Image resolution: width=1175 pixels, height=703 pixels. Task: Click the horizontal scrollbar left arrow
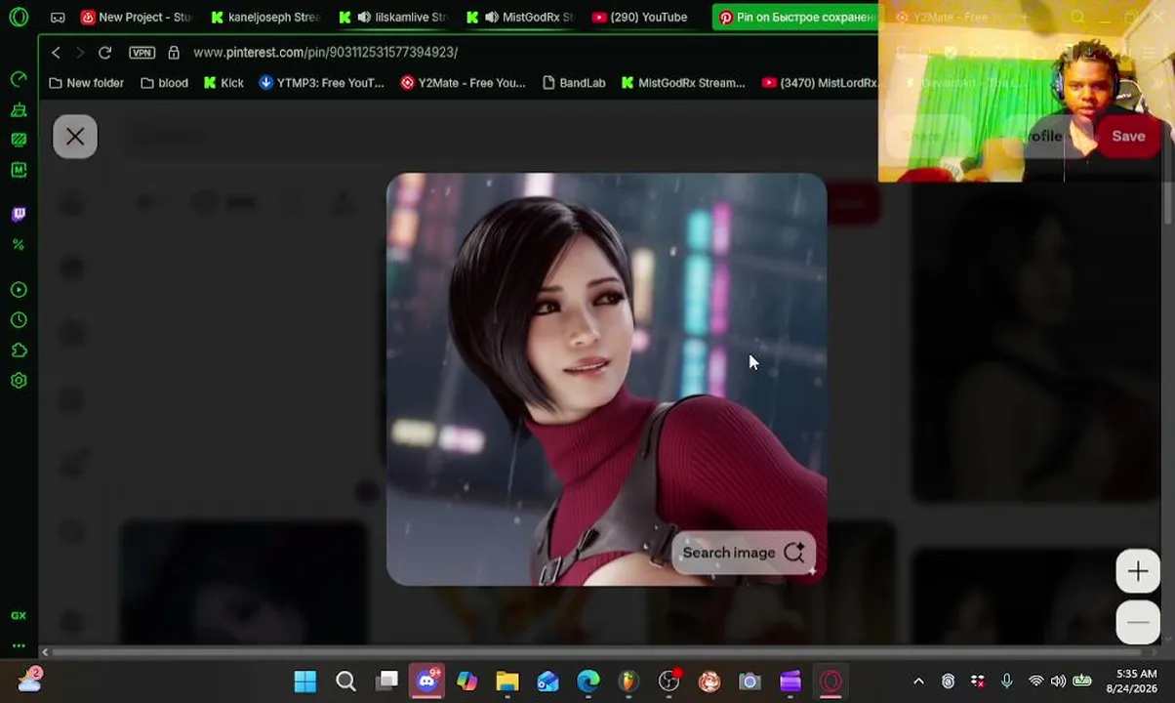click(x=45, y=651)
